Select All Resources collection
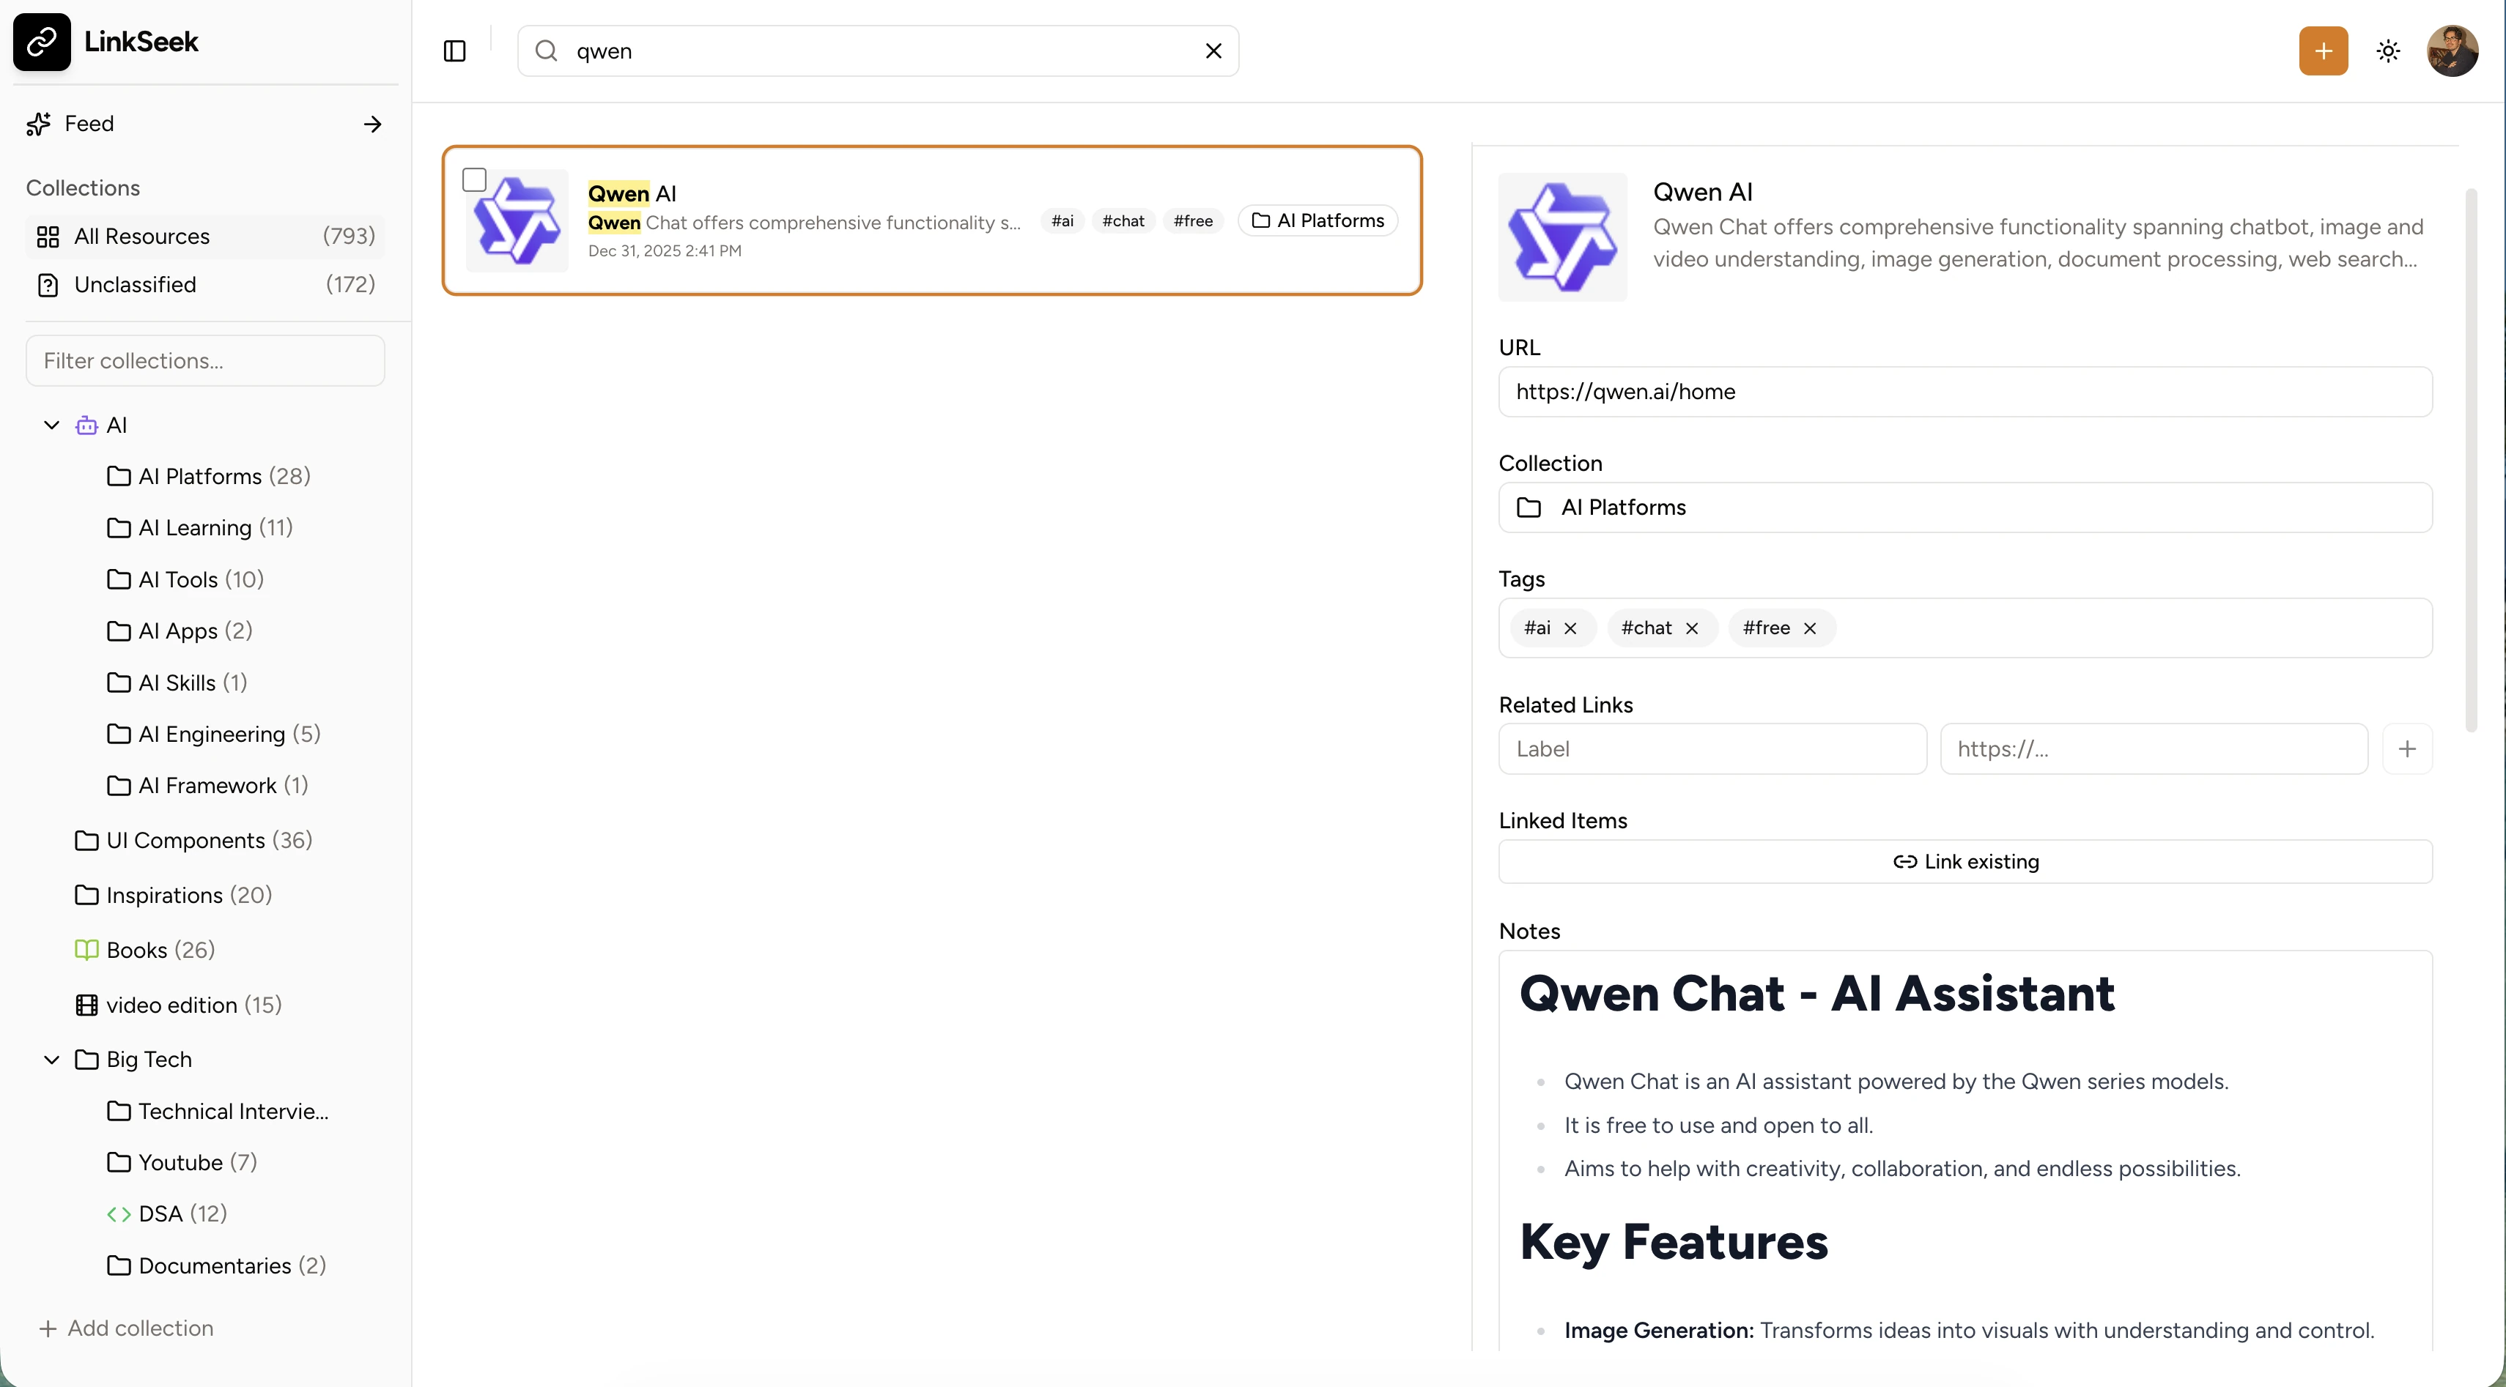The image size is (2506, 1387). [x=205, y=237]
